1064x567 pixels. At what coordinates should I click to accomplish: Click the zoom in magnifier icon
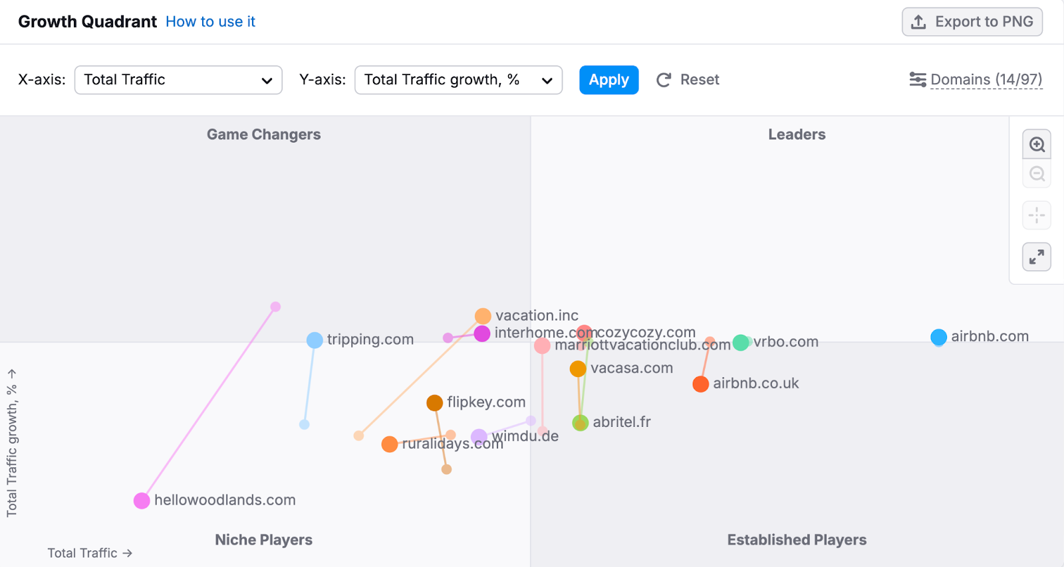(x=1037, y=144)
